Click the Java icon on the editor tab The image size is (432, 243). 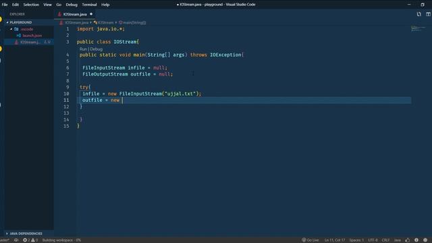click(x=59, y=14)
